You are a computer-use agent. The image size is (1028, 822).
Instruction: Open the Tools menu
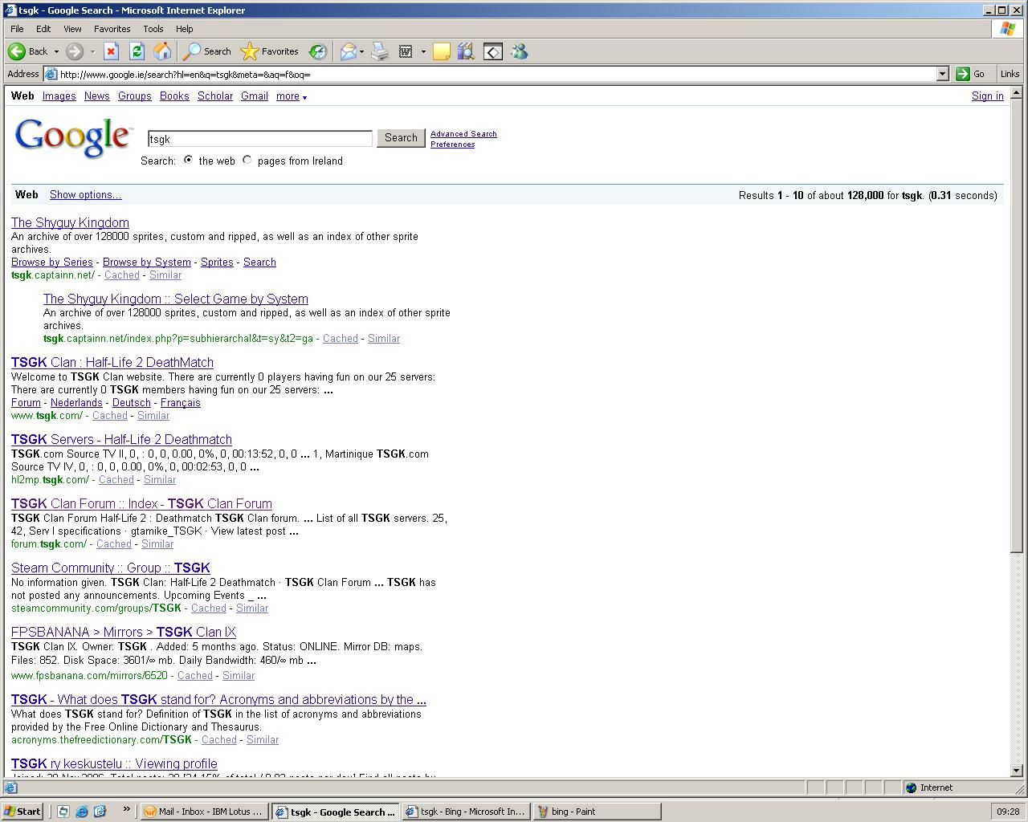[x=153, y=28]
